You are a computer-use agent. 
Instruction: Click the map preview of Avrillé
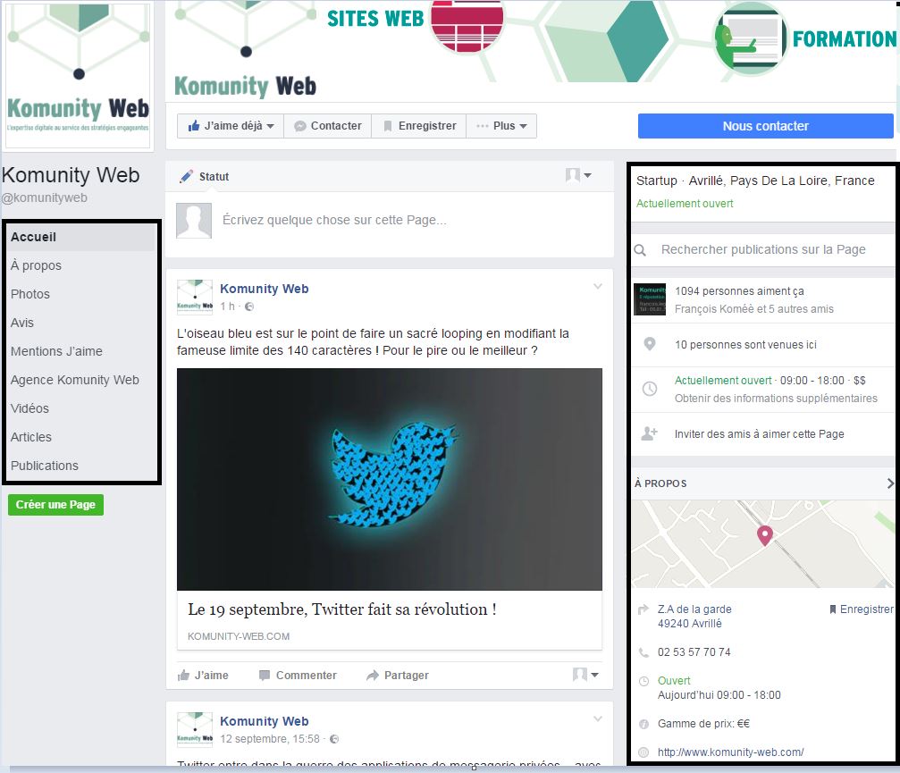coord(763,544)
